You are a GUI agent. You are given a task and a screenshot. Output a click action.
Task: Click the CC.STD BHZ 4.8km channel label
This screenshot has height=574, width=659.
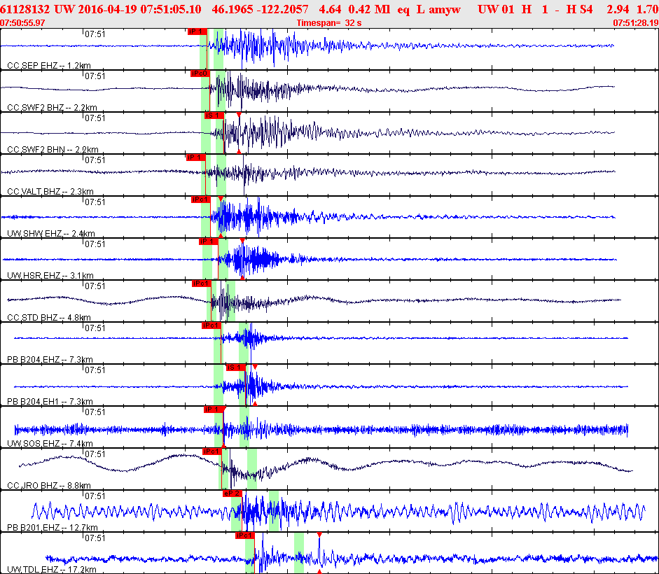pyautogui.click(x=49, y=318)
